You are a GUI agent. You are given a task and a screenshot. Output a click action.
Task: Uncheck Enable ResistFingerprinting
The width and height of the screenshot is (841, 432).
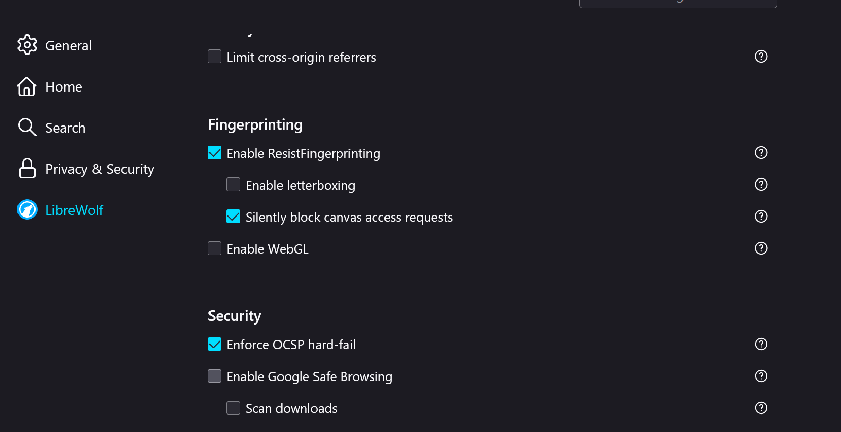[x=215, y=153]
